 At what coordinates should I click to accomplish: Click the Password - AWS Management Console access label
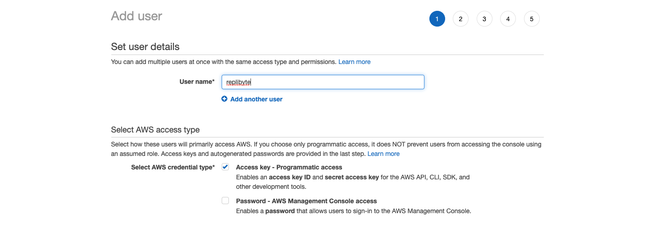(x=306, y=201)
